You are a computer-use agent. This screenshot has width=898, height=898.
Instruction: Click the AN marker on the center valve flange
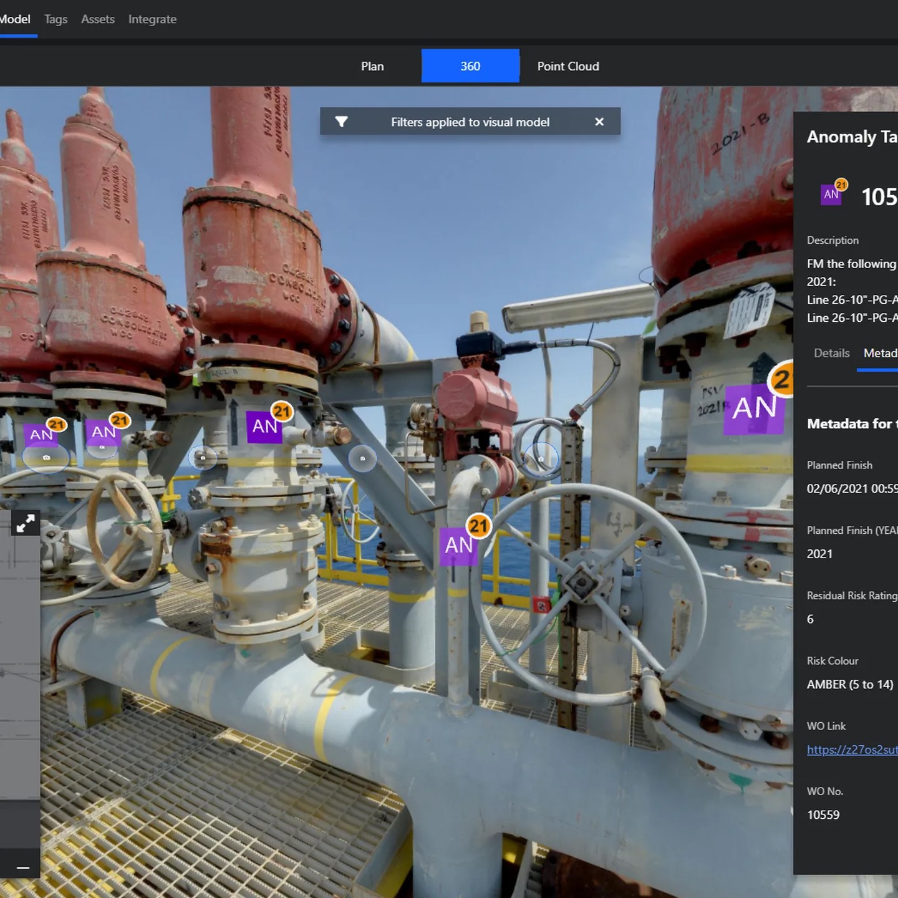265,427
